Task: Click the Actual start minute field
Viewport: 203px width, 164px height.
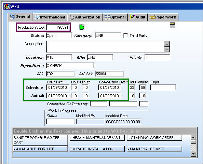Action: pyautogui.click(x=85, y=96)
